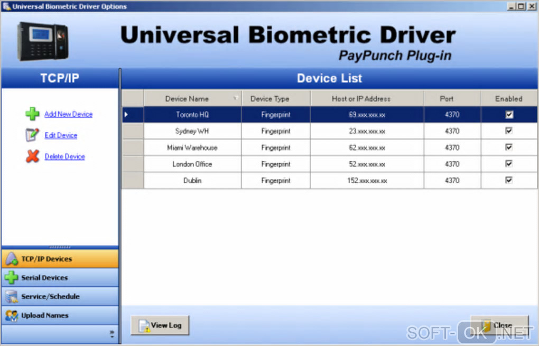Click the navigation pane splitter grip
The width and height of the screenshot is (539, 346).
(60, 247)
